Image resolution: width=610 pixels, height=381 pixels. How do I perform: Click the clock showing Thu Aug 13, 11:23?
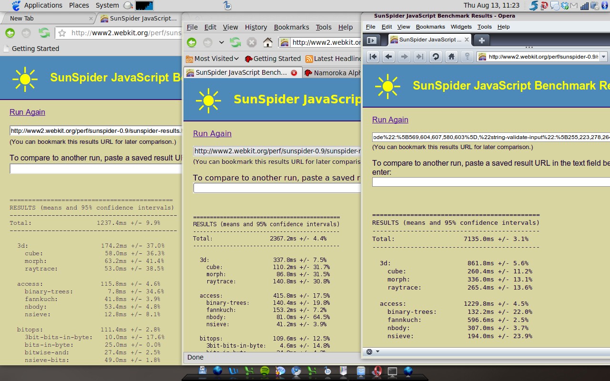coord(491,5)
